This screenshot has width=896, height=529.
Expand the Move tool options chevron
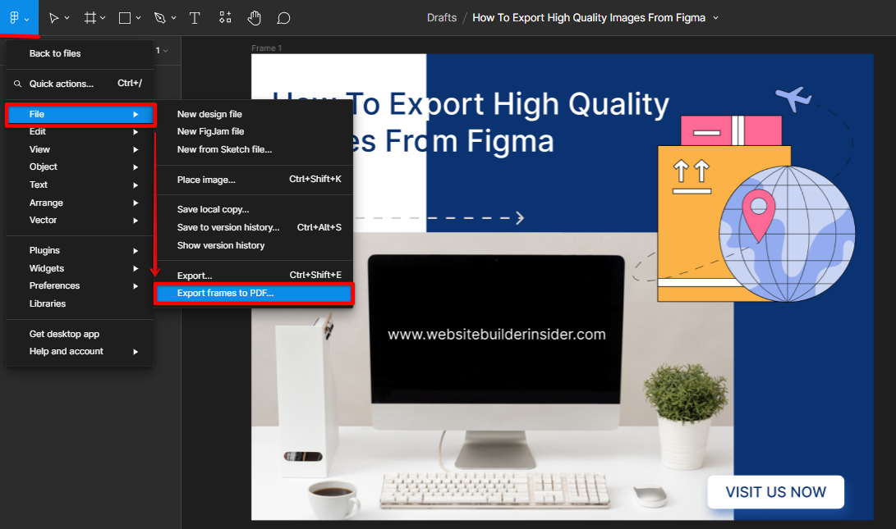[x=67, y=18]
